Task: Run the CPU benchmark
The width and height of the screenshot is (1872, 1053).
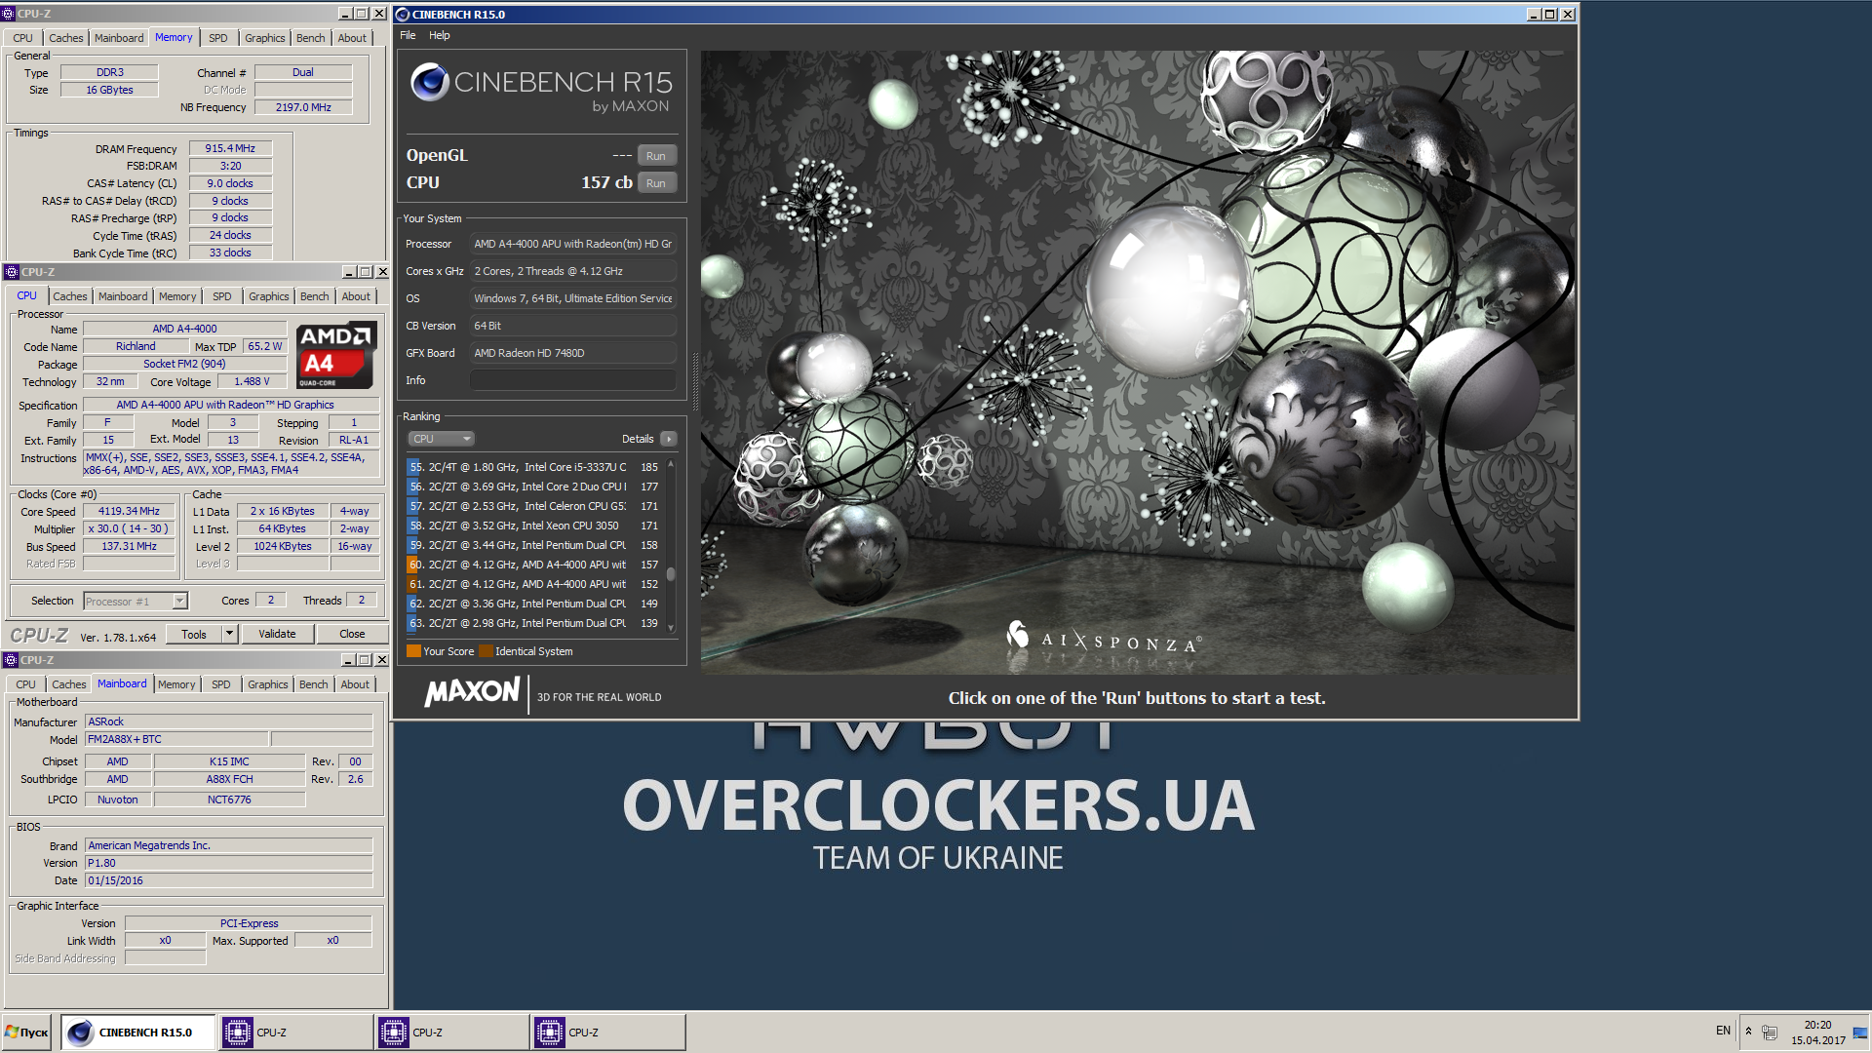Action: tap(656, 183)
